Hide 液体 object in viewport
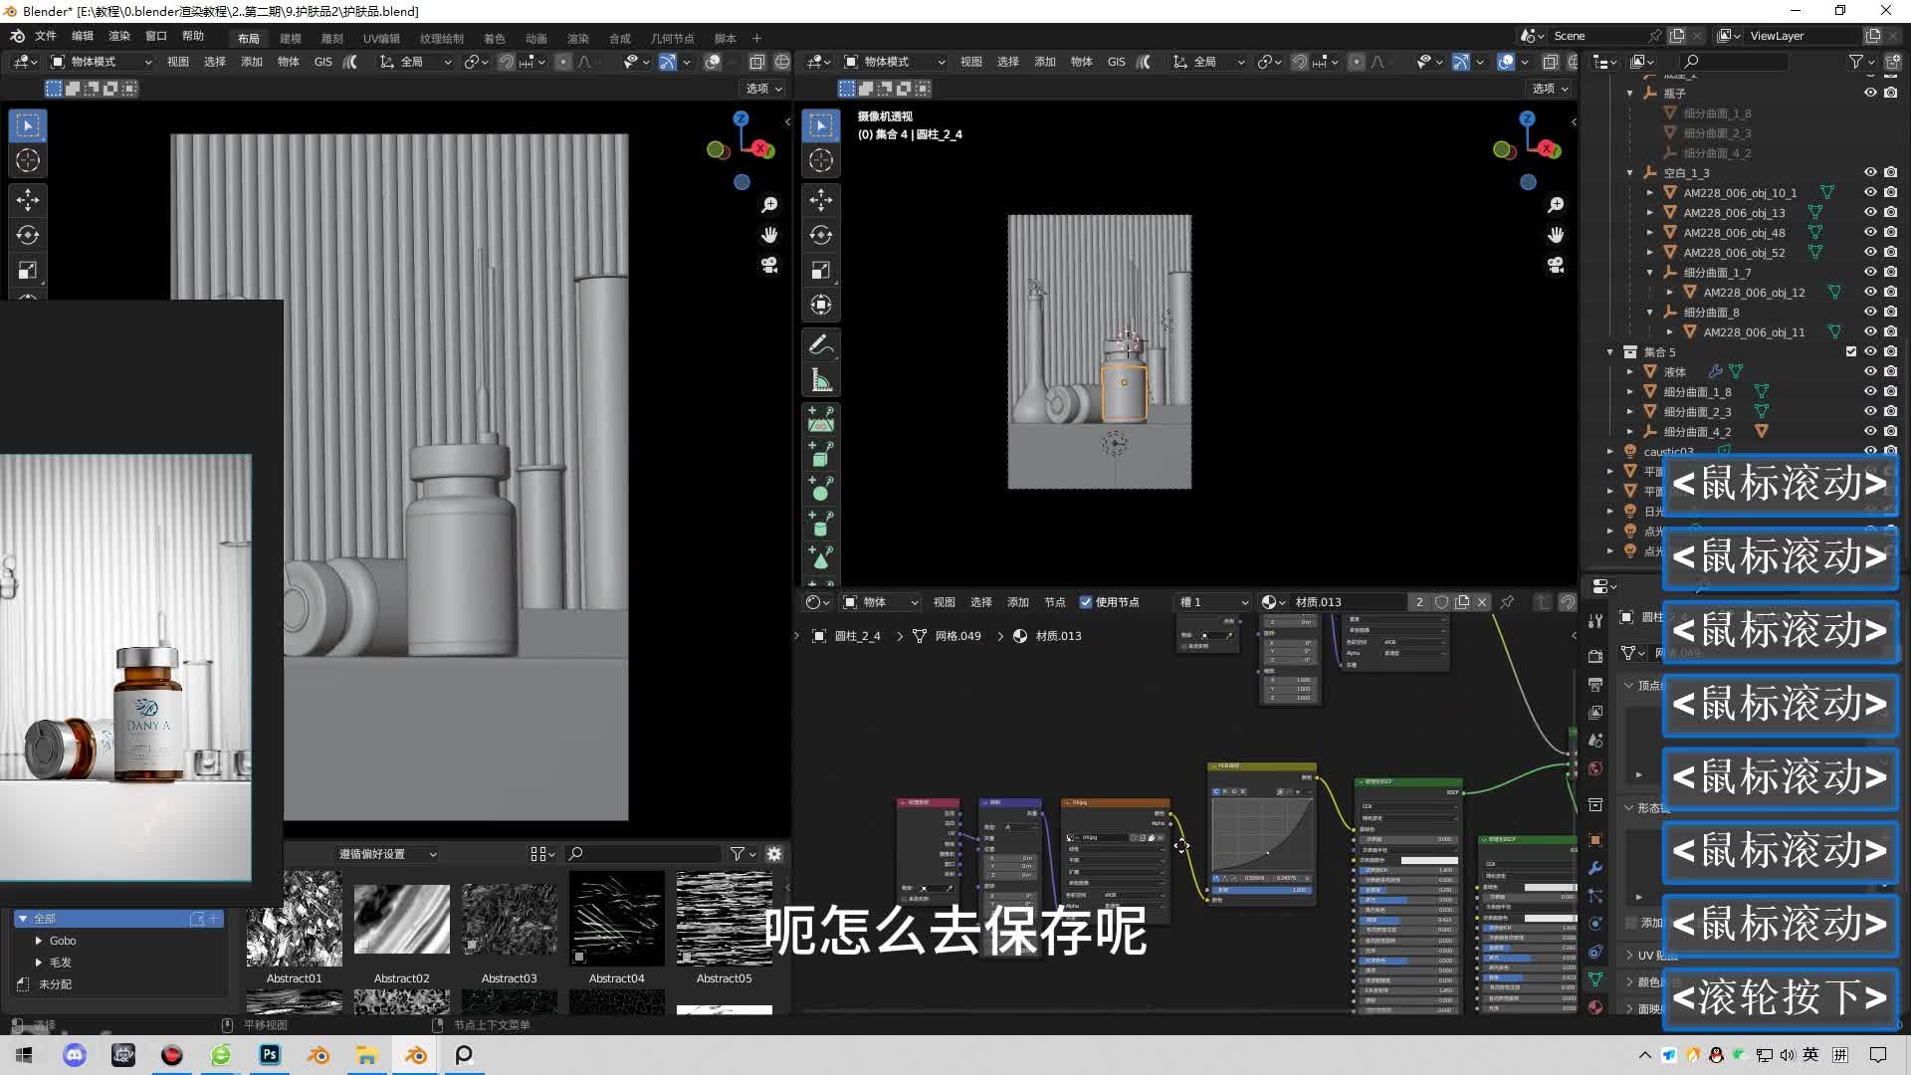1911x1075 pixels. coord(1870,371)
